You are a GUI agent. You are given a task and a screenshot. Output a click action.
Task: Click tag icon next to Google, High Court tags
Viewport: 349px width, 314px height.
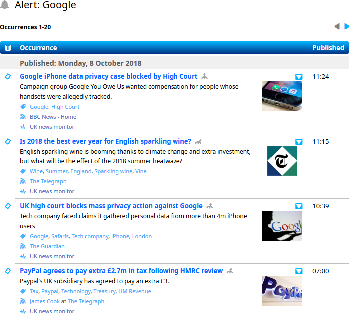(x=23, y=107)
